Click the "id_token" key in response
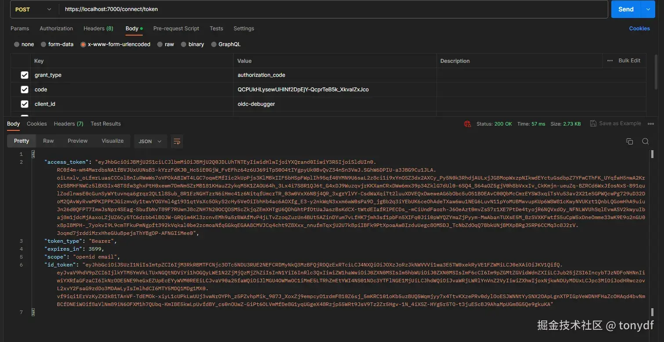This screenshot has height=342, width=664. pyautogui.click(x=60, y=265)
